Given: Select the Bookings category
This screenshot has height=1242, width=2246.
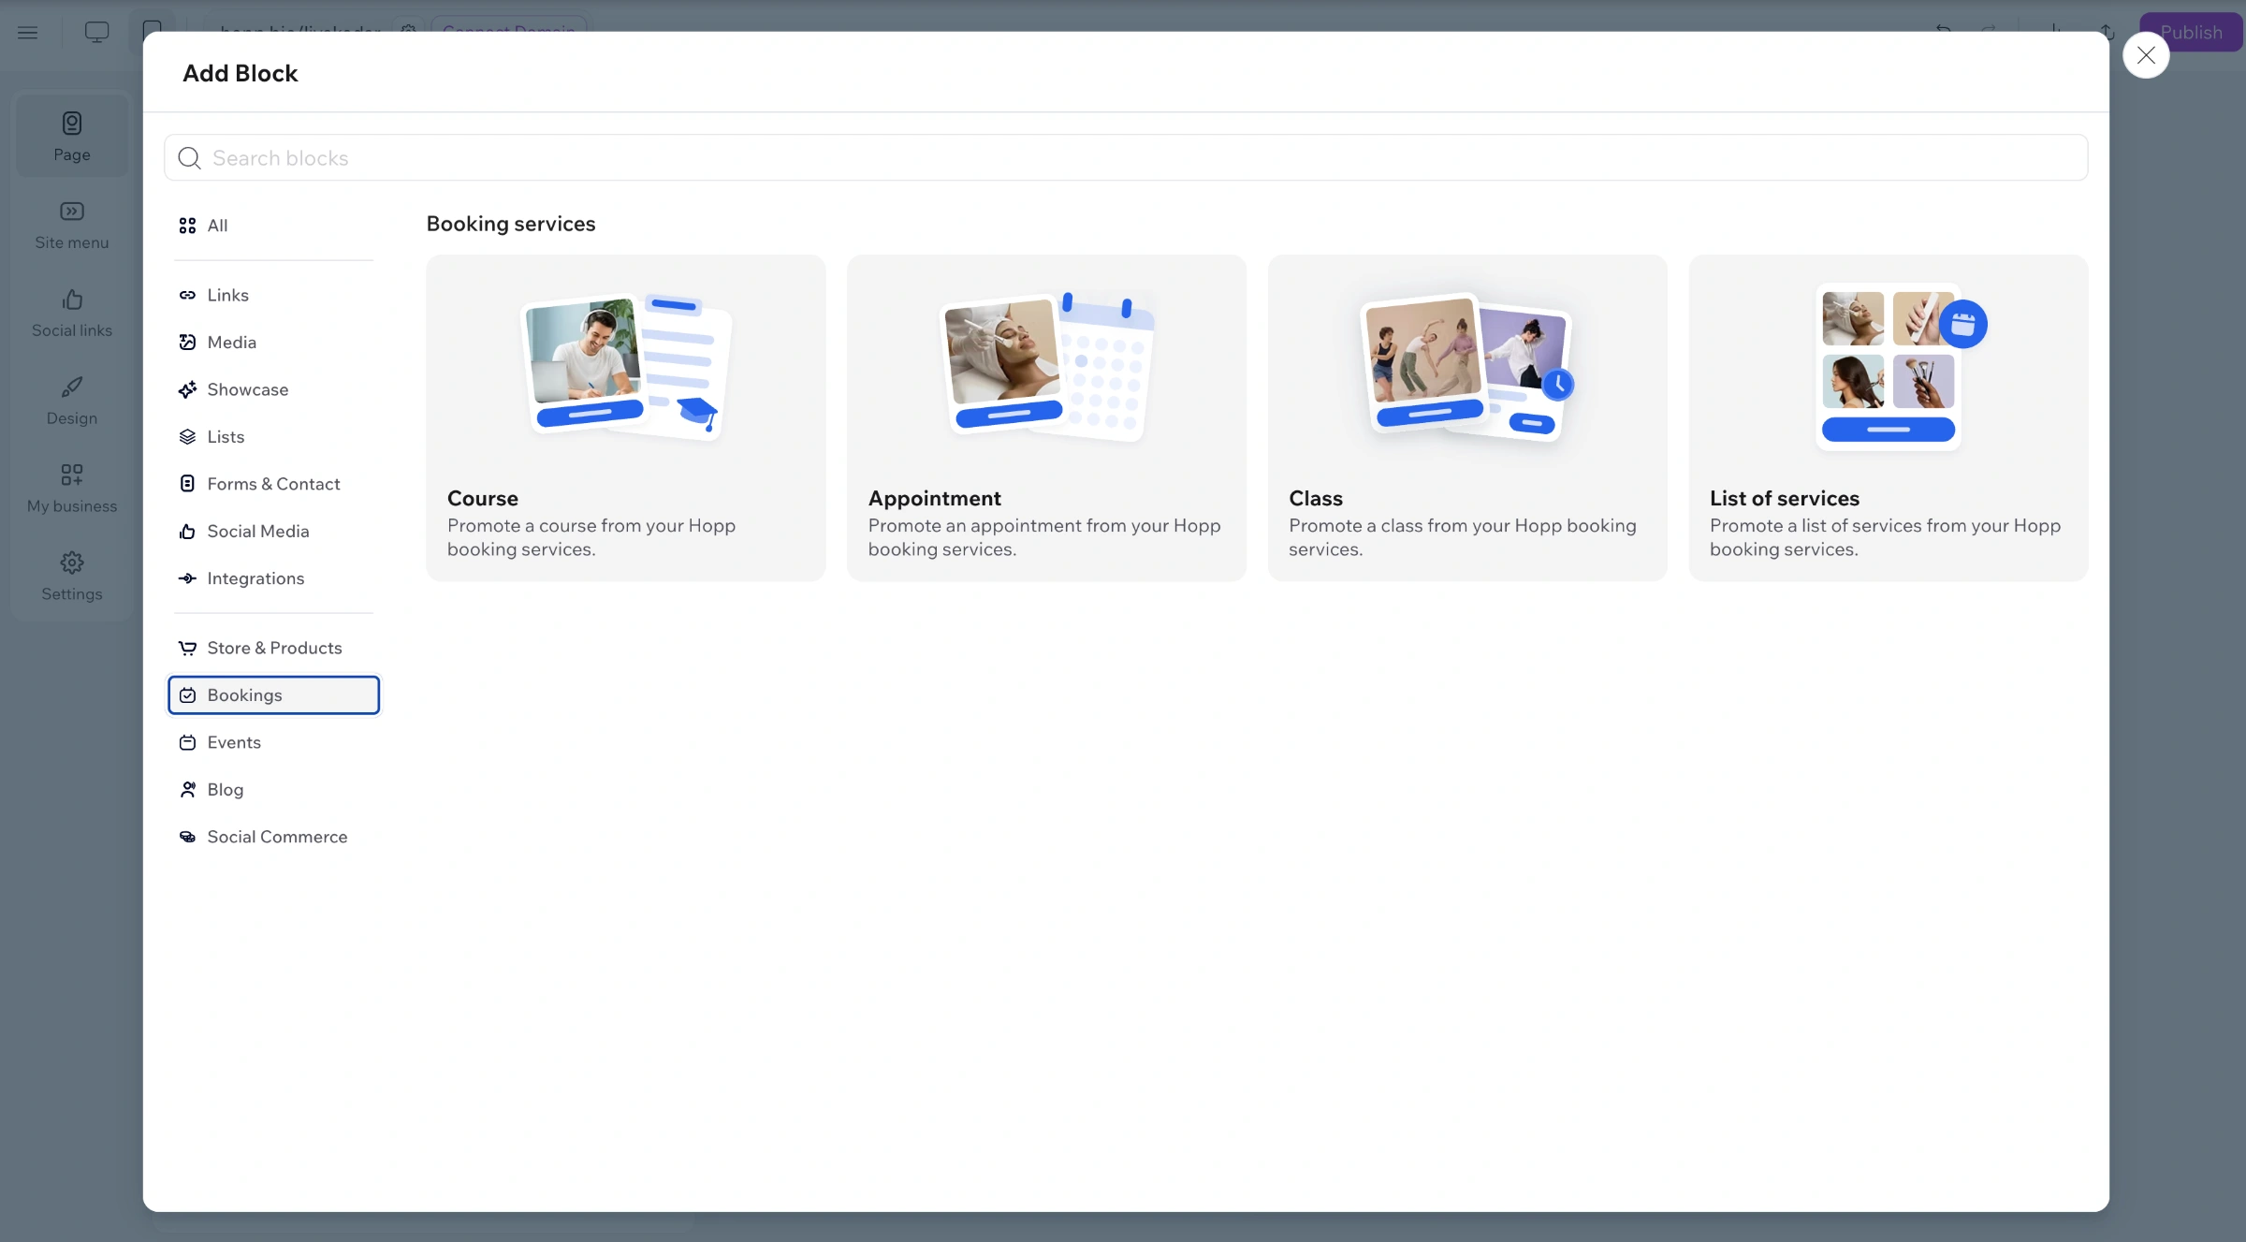Looking at the screenshot, I should point(273,695).
